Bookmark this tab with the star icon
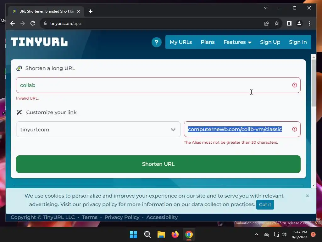This screenshot has width=322, height=242. pyautogui.click(x=277, y=23)
